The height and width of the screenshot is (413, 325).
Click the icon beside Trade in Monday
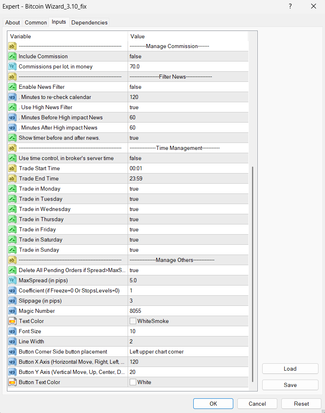(x=12, y=189)
